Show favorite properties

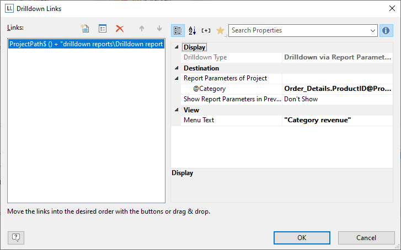pyautogui.click(x=220, y=30)
